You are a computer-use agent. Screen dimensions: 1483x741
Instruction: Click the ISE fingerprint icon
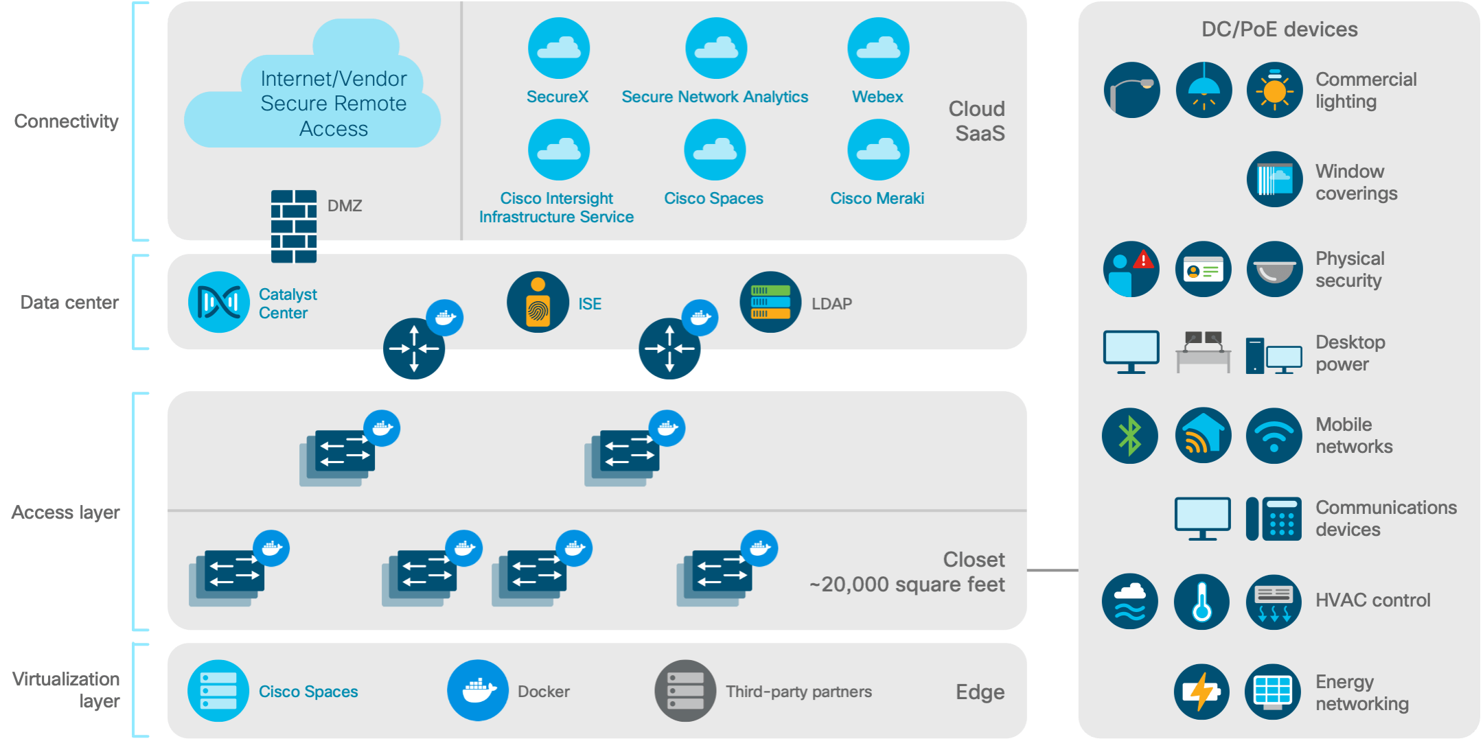click(x=538, y=302)
